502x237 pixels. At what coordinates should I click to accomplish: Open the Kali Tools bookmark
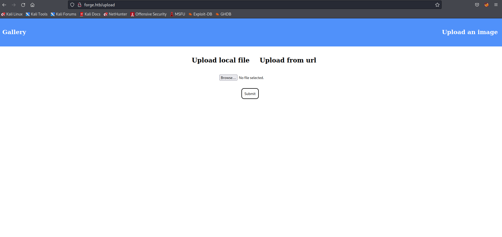pos(37,14)
